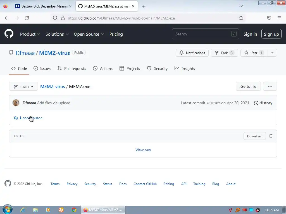This screenshot has width=286, height=214.
Task: Reload the page with the refresh icon
Action: pyautogui.click(x=27, y=18)
